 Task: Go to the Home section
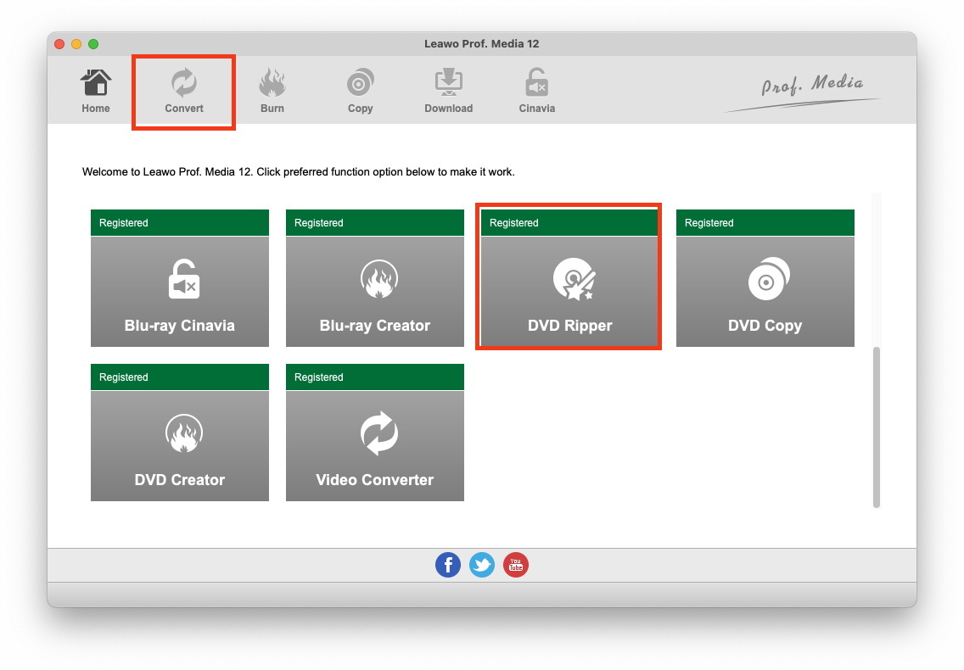click(x=95, y=91)
